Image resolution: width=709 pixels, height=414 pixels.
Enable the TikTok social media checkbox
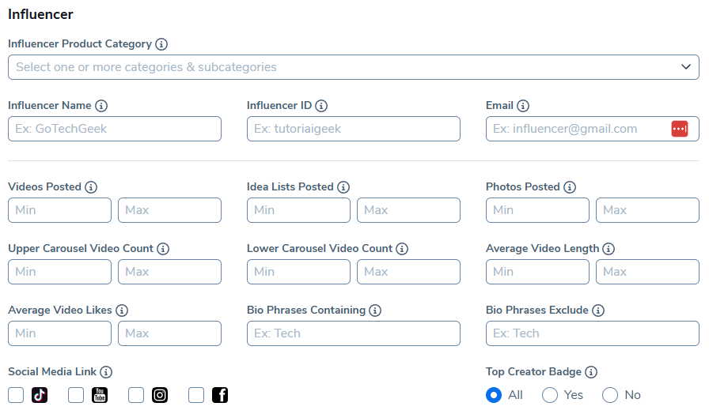16,395
